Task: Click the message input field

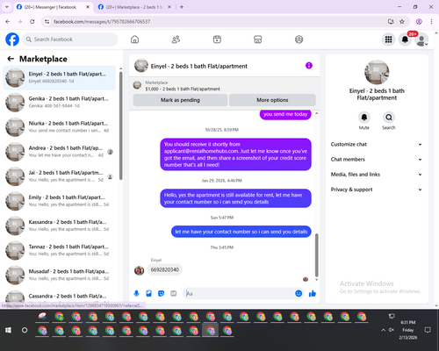Action: (x=240, y=293)
